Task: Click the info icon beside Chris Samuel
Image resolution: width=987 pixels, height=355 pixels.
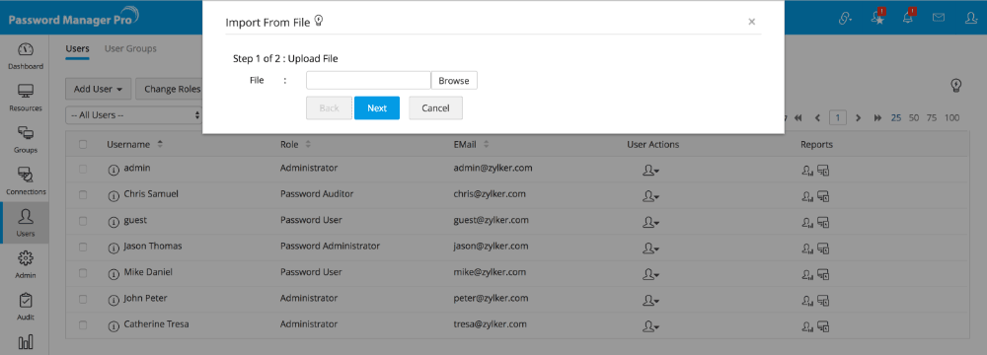Action: pyautogui.click(x=114, y=195)
